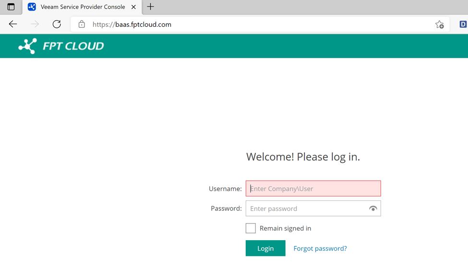View site information via the lock icon
468x280 pixels.
click(82, 24)
